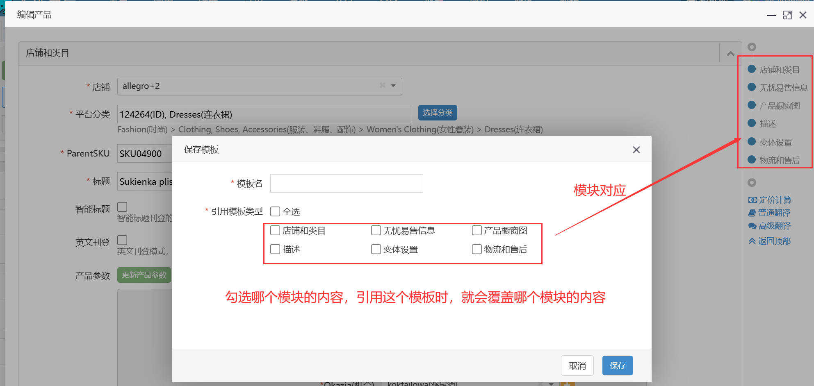Close the 保存模板 dialog with X icon
This screenshot has height=386, width=814.
(636, 150)
